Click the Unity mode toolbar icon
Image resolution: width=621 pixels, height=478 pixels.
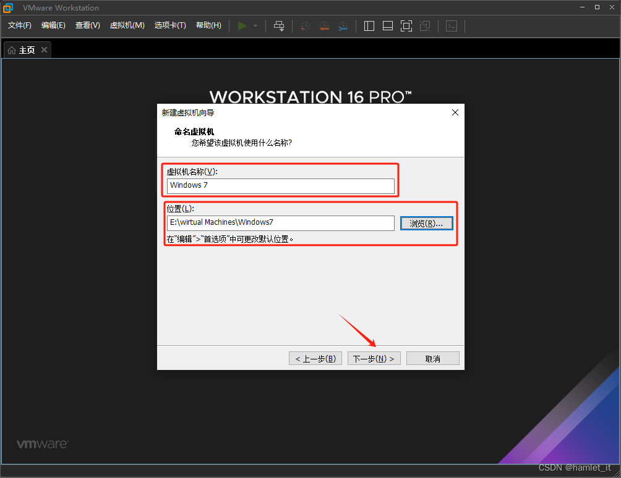pos(425,26)
